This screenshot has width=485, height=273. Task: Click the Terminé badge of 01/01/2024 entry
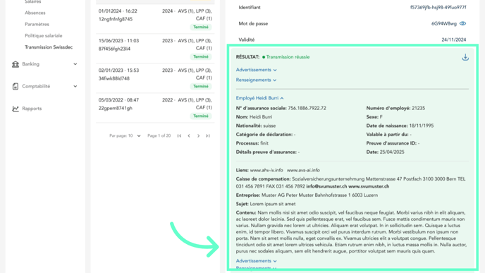point(201,27)
